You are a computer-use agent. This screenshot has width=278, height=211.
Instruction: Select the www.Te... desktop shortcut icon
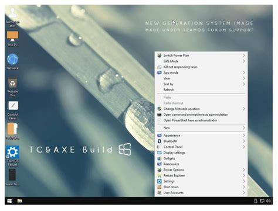12,177
